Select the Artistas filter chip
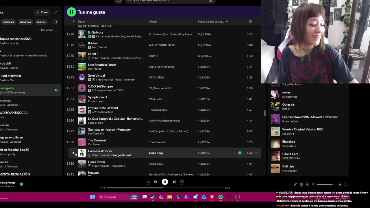 42,22
